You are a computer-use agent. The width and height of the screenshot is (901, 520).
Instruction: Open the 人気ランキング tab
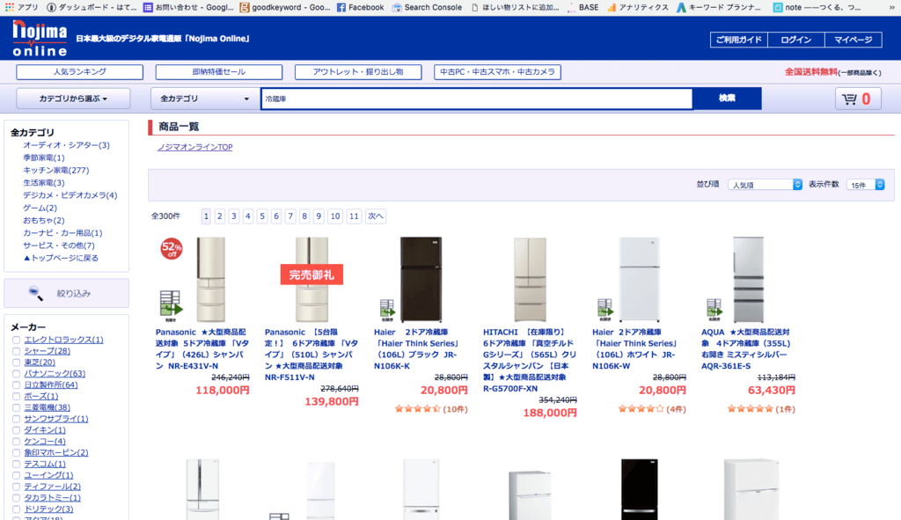tap(79, 72)
